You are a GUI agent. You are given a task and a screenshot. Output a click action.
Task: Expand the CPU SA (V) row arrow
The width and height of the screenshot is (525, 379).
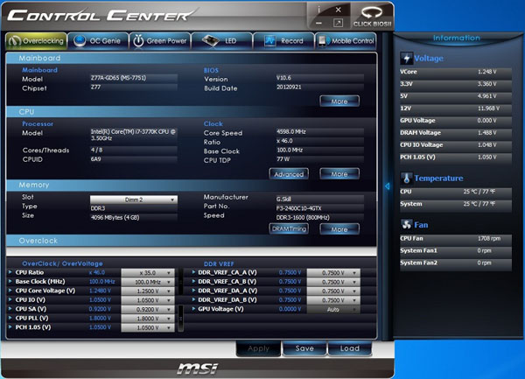[x=10, y=309]
